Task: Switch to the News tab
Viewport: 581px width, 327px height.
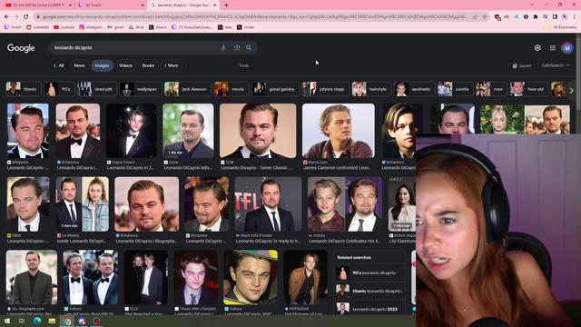Action: coord(79,65)
